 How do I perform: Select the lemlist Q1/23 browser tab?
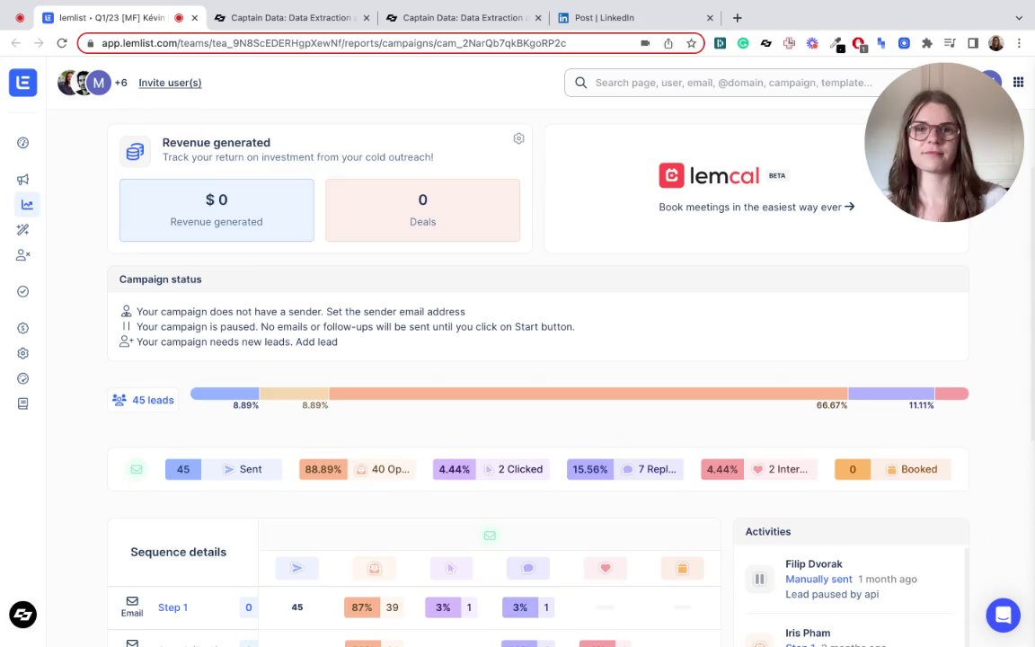point(120,18)
